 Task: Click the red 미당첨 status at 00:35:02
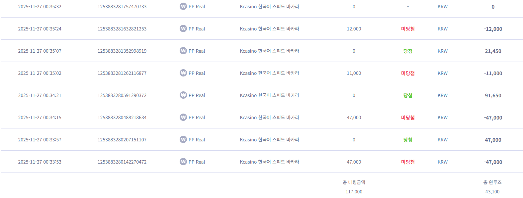408,73
